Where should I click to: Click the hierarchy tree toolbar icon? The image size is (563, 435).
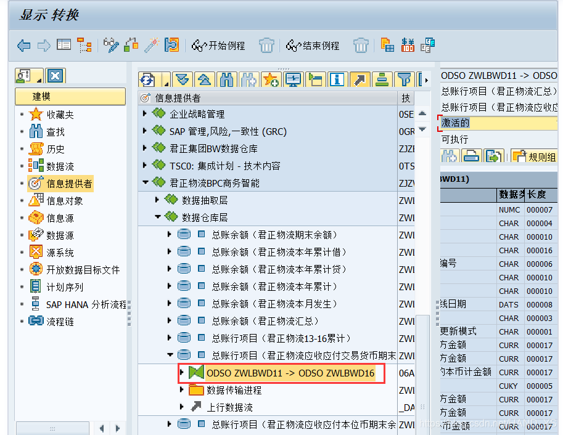pos(84,45)
